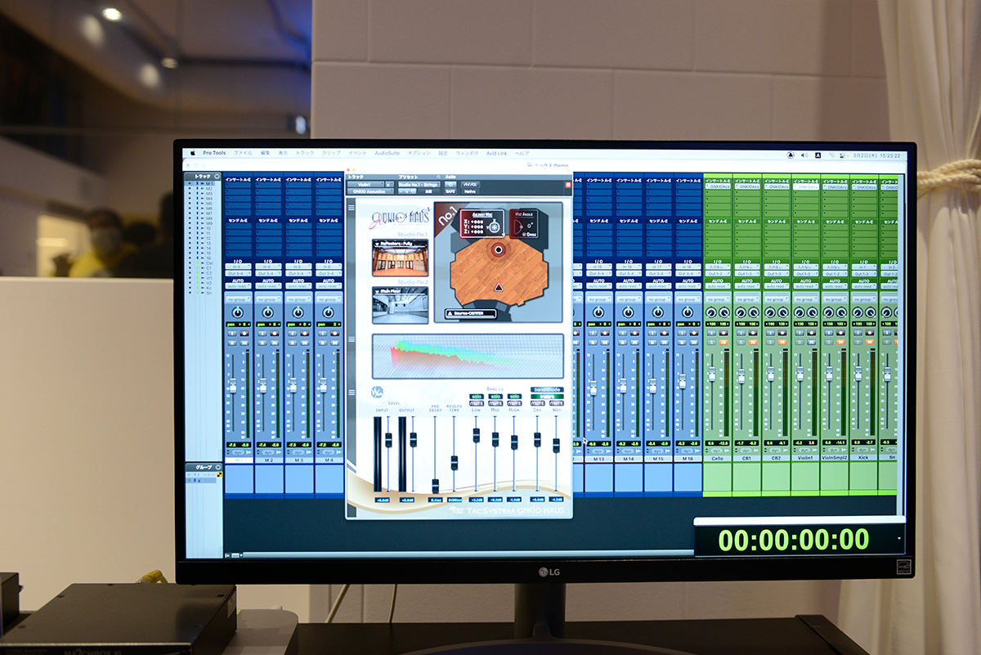
Task: Open the Main Floor dropdown on Studio No.2
Action: [400, 291]
